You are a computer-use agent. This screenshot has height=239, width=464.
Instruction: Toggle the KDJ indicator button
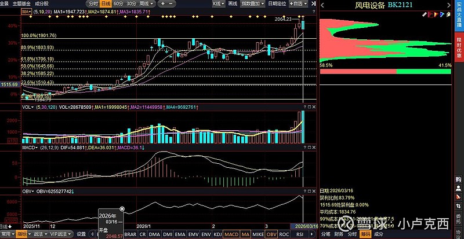pyautogui.click(x=217, y=234)
